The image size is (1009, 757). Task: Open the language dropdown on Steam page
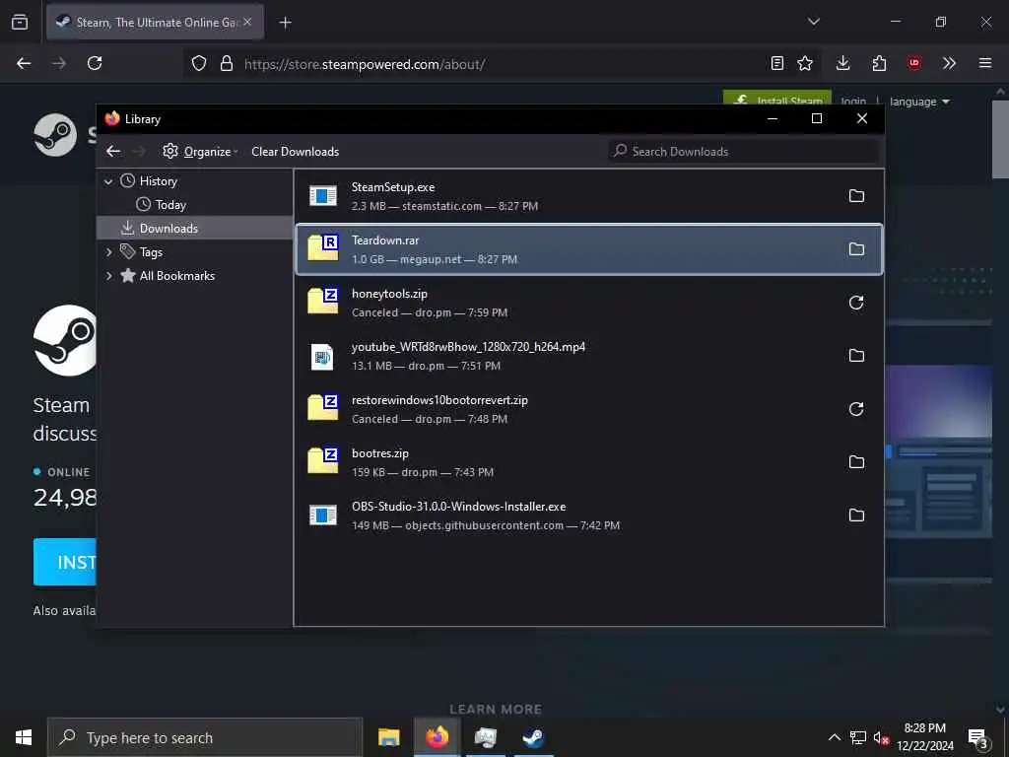point(919,102)
